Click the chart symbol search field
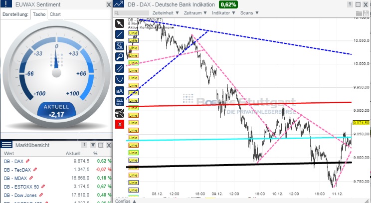The image size is (371, 203). pos(132,13)
